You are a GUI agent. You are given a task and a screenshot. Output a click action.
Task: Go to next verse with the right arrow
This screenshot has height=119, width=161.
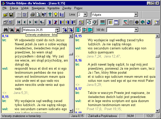coord(30,22)
